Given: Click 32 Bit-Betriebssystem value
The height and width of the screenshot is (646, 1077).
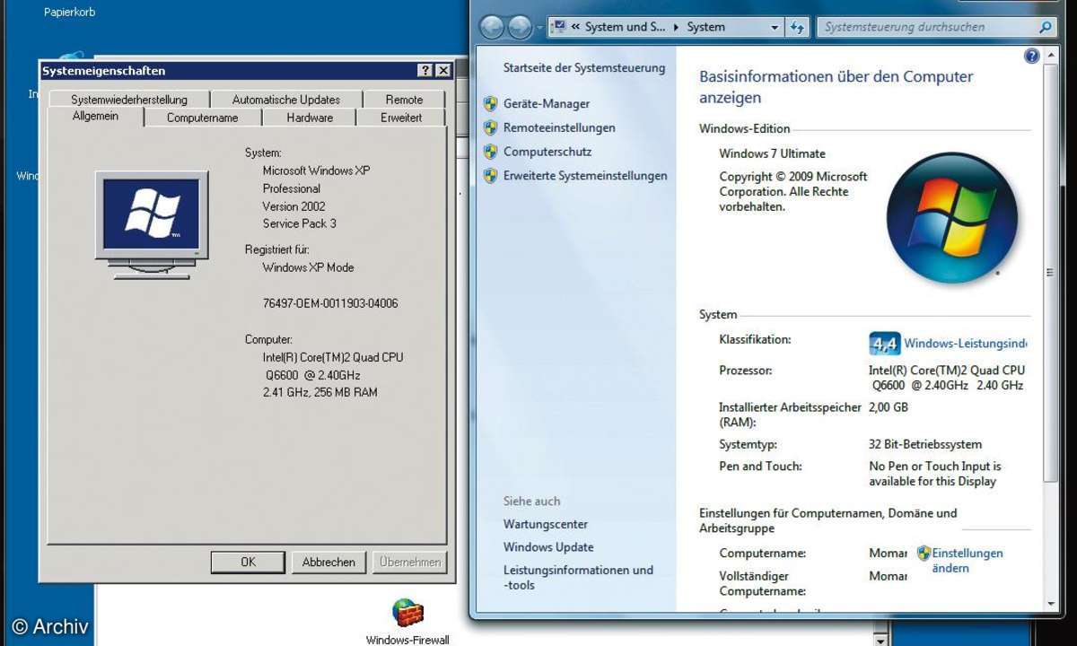Looking at the screenshot, I should pyautogui.click(x=925, y=444).
